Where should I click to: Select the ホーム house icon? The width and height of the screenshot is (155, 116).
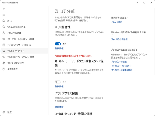(x=4, y=21)
